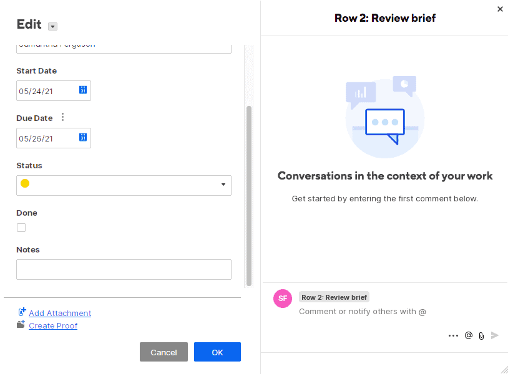Open the Due Date field options menu
The image size is (508, 374).
[62, 117]
